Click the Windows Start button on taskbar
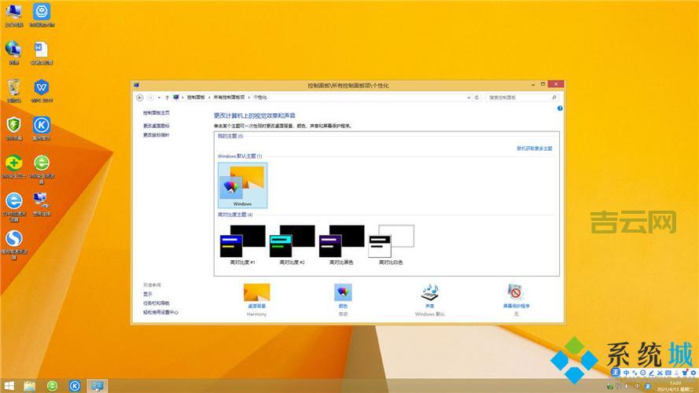This screenshot has width=699, height=393. tap(9, 385)
